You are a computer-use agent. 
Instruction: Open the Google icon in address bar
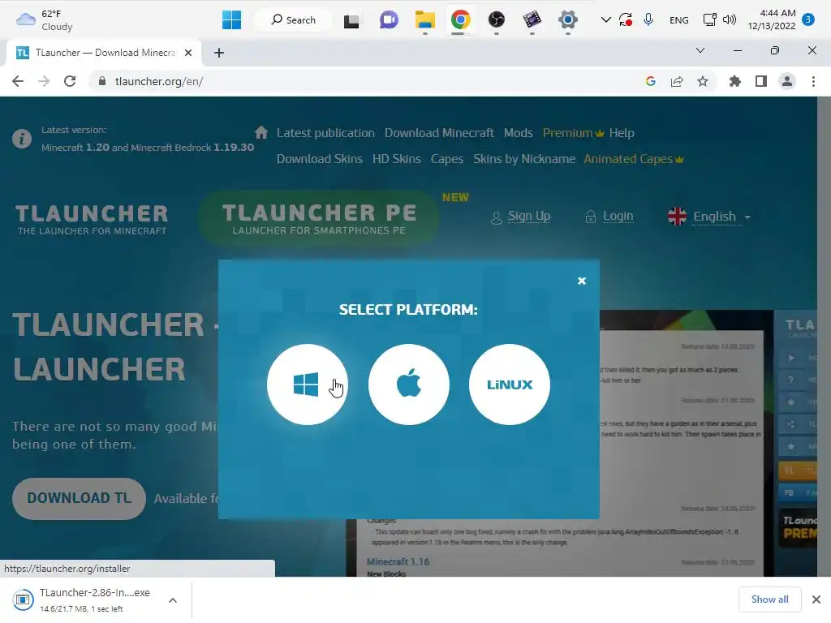(x=651, y=81)
